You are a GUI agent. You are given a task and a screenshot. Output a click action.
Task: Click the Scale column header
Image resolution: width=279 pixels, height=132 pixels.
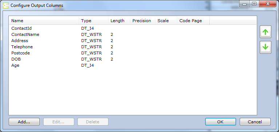(166, 21)
